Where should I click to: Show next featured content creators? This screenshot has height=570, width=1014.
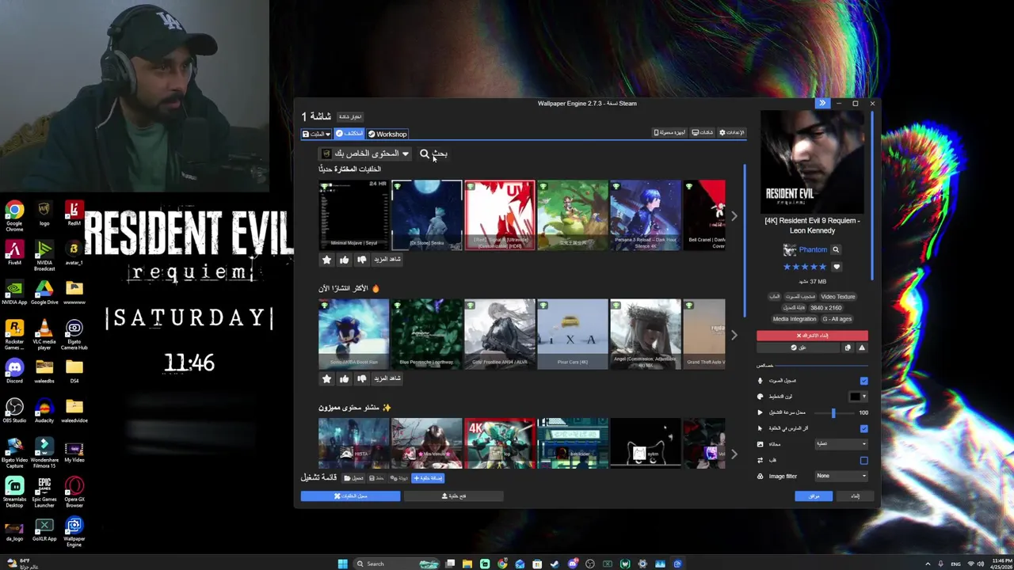coord(734,454)
